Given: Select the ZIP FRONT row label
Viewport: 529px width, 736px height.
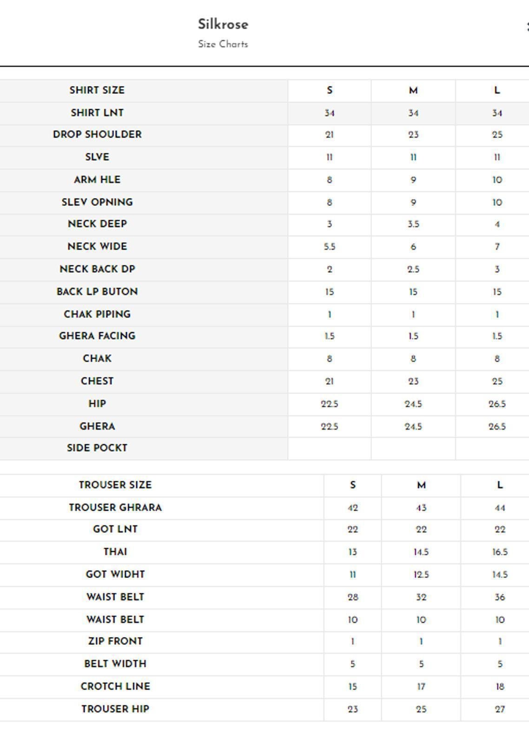Looking at the screenshot, I should [115, 641].
